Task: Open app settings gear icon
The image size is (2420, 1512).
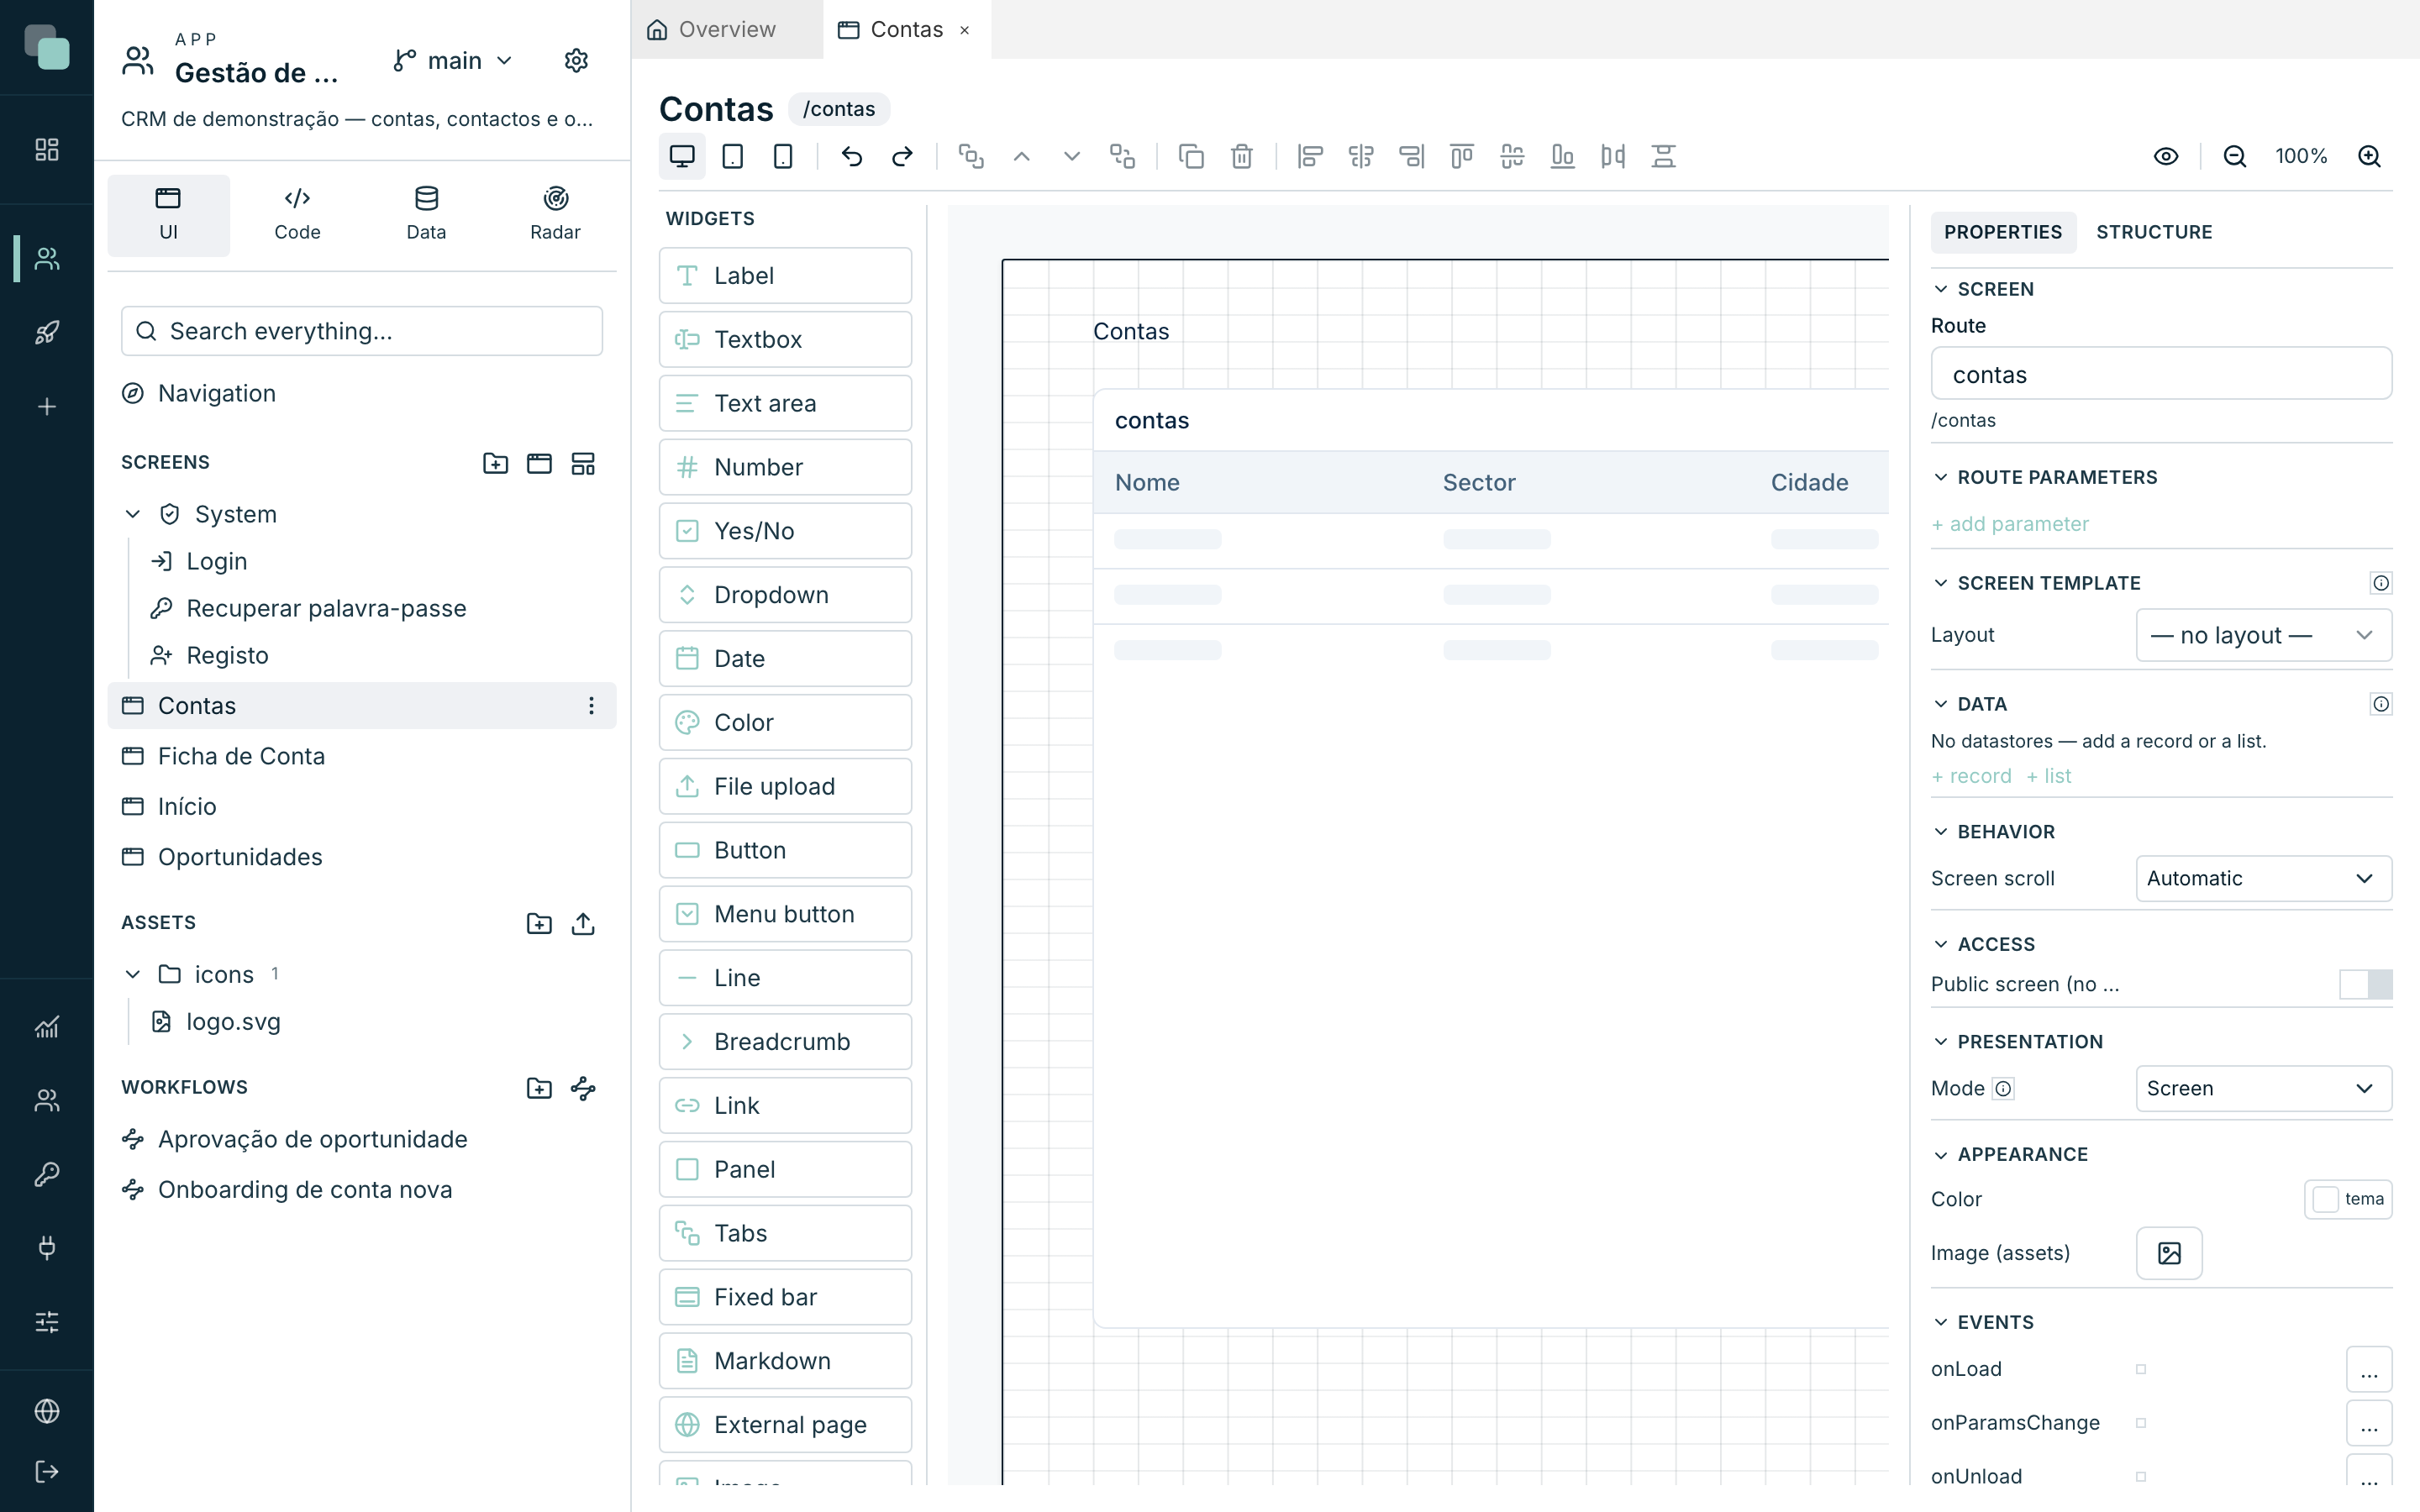Action: pos(576,61)
